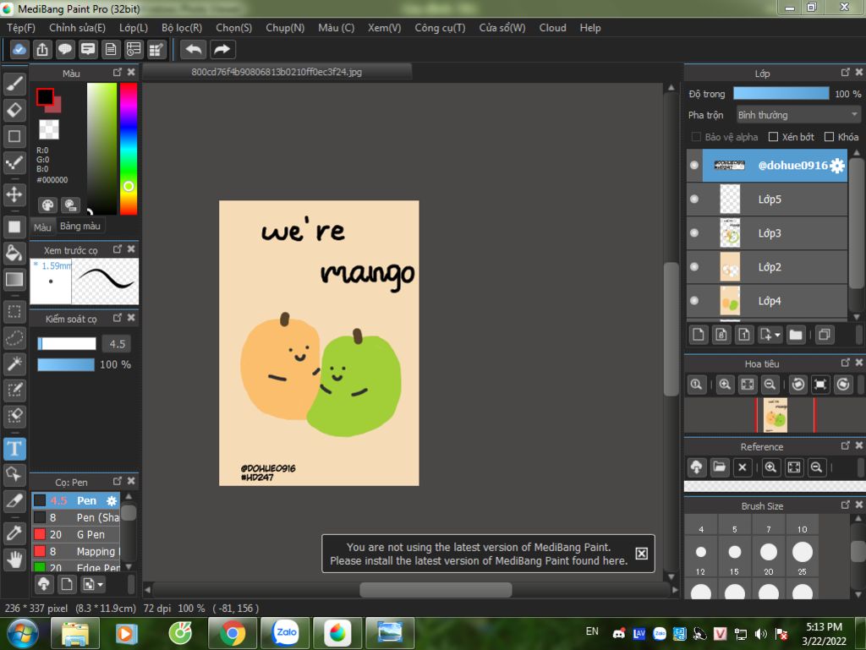Select the Lớp3 layer thumbnail
This screenshot has height=650, width=866.
[x=730, y=232]
